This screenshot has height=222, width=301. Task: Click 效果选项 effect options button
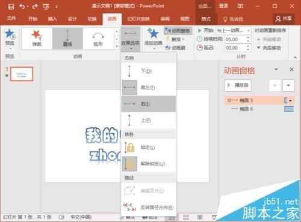131,39
